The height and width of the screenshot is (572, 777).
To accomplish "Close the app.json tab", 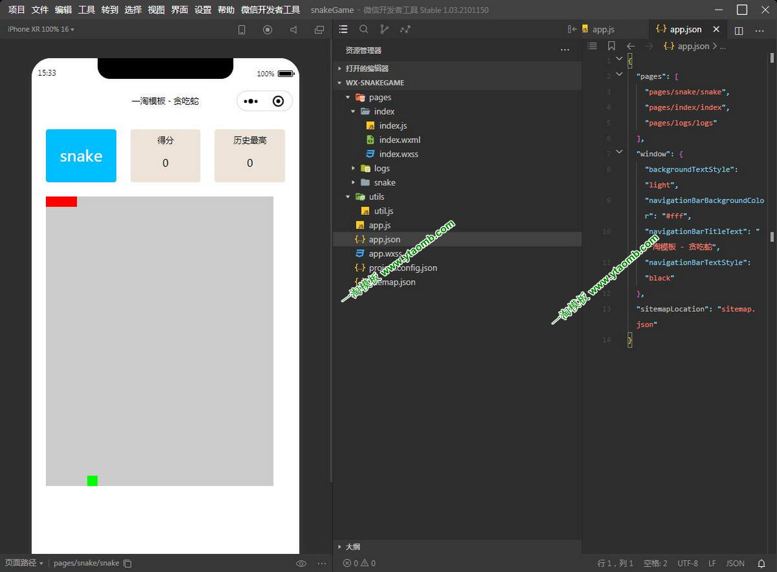I will click(716, 29).
